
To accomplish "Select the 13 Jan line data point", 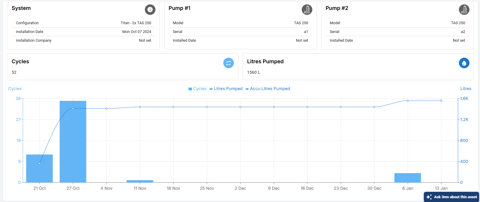I will click(x=441, y=101).
